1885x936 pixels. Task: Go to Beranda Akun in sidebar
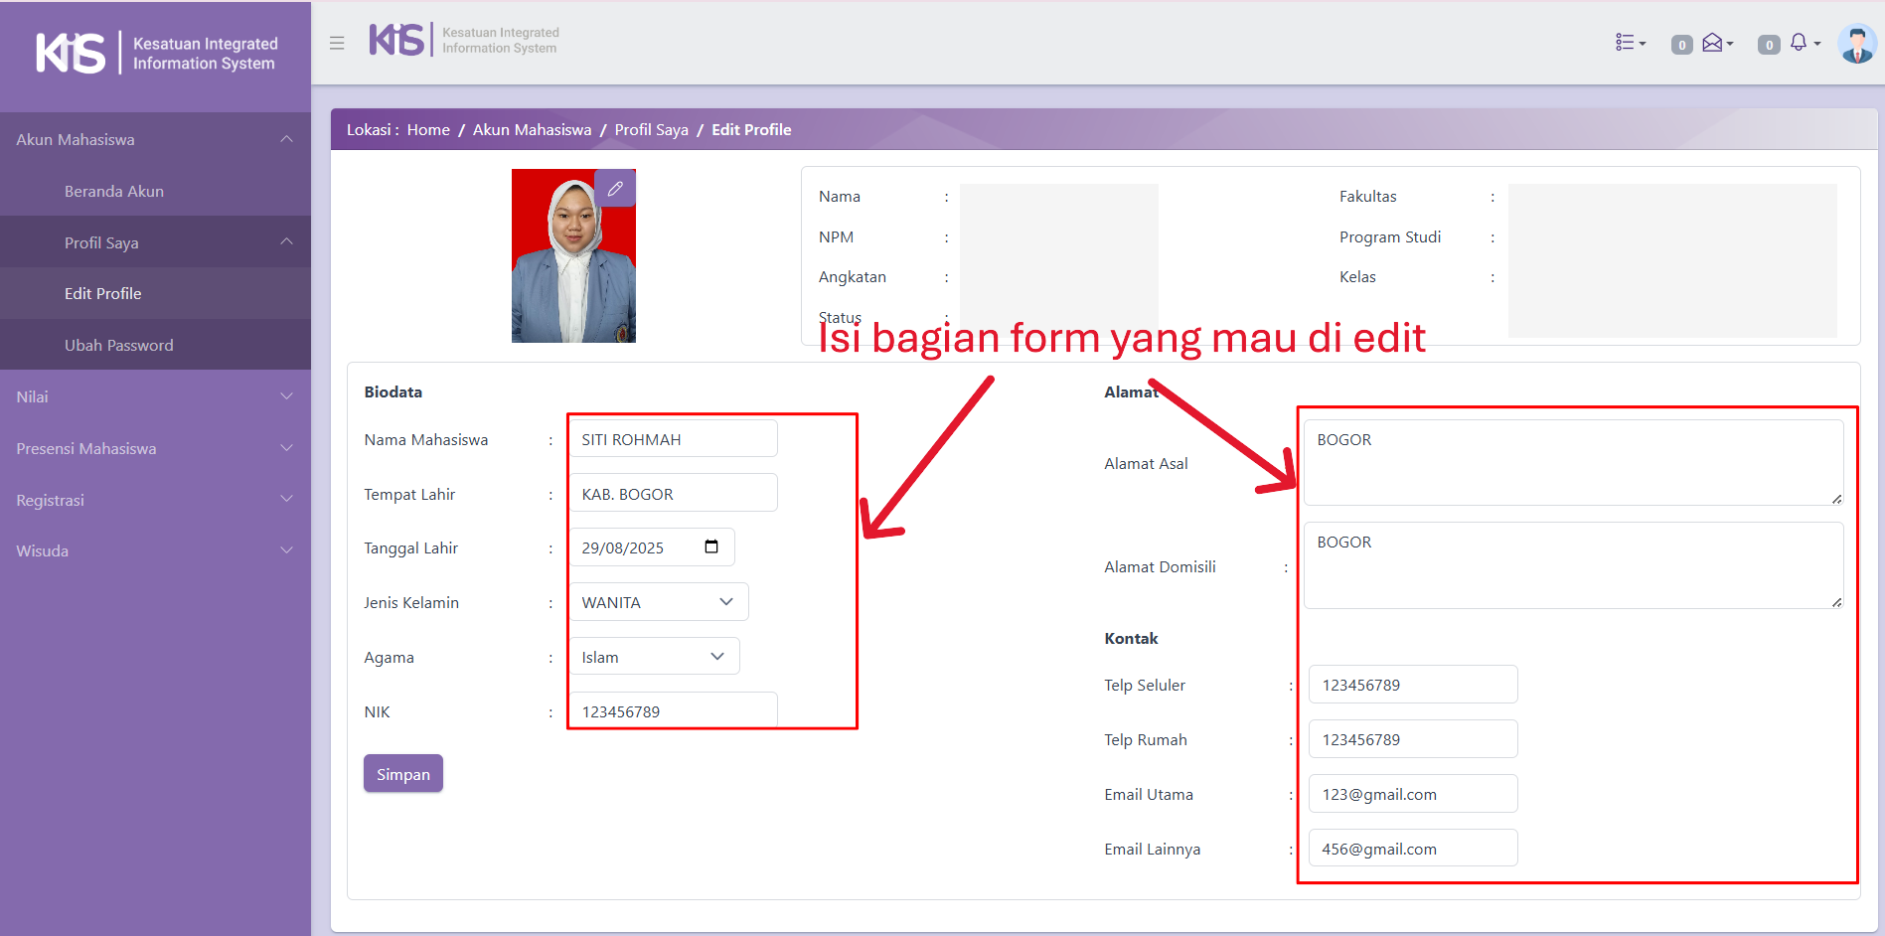[113, 191]
